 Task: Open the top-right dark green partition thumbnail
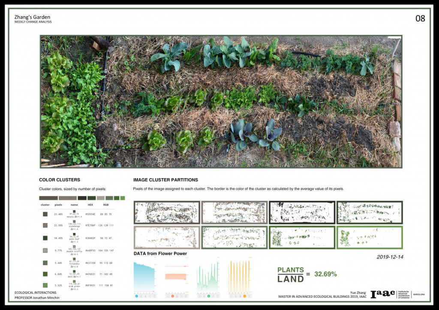pyautogui.click(x=370, y=212)
